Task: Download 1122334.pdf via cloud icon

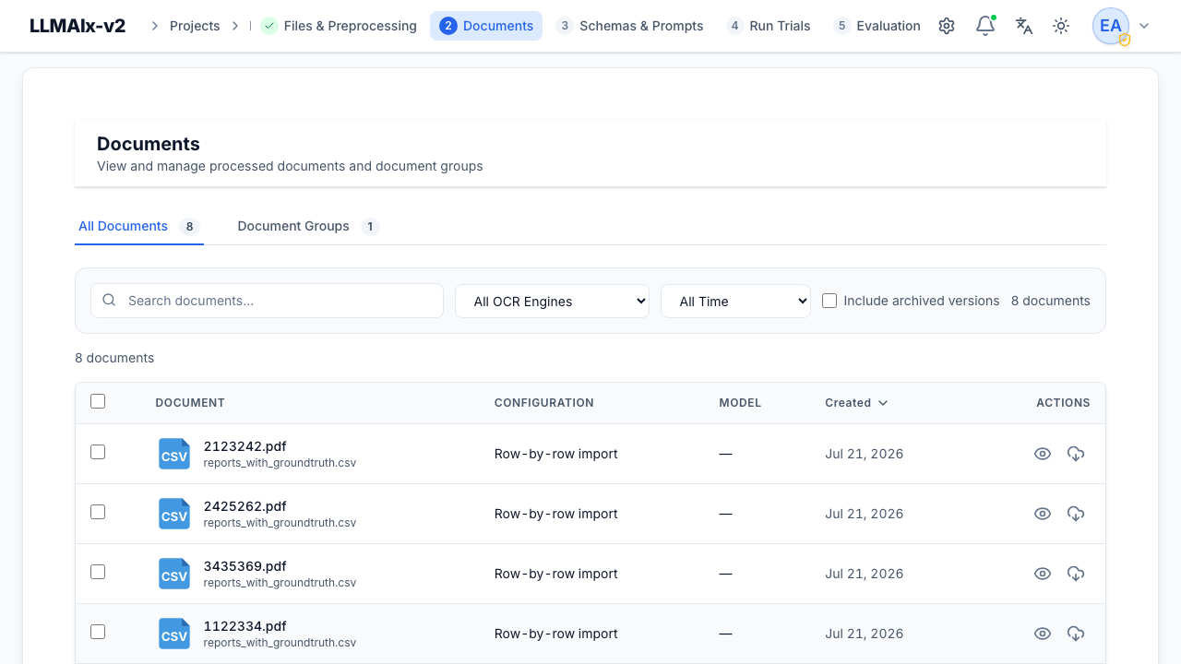Action: (1076, 634)
